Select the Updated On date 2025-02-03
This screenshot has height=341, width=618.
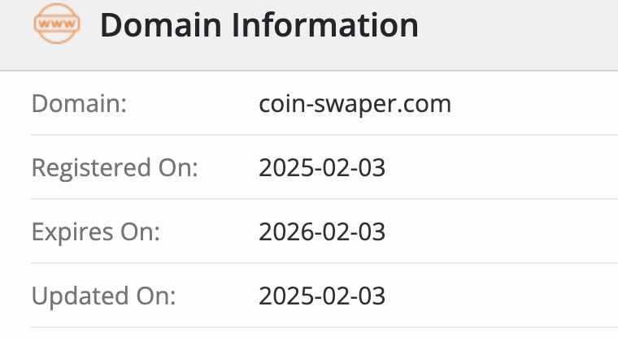[x=322, y=296]
